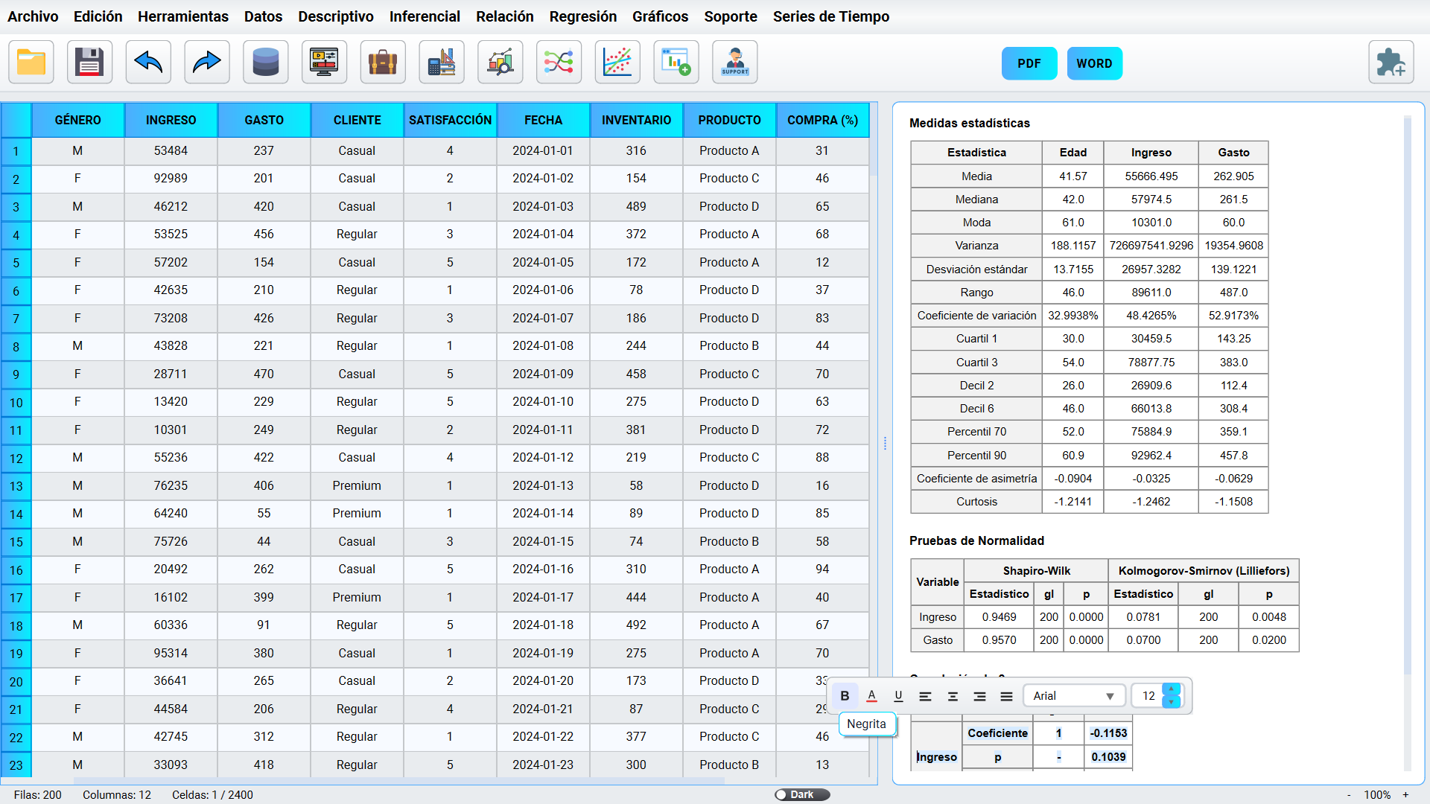Open the font color picker
The width and height of the screenshot is (1430, 804).
click(x=871, y=696)
